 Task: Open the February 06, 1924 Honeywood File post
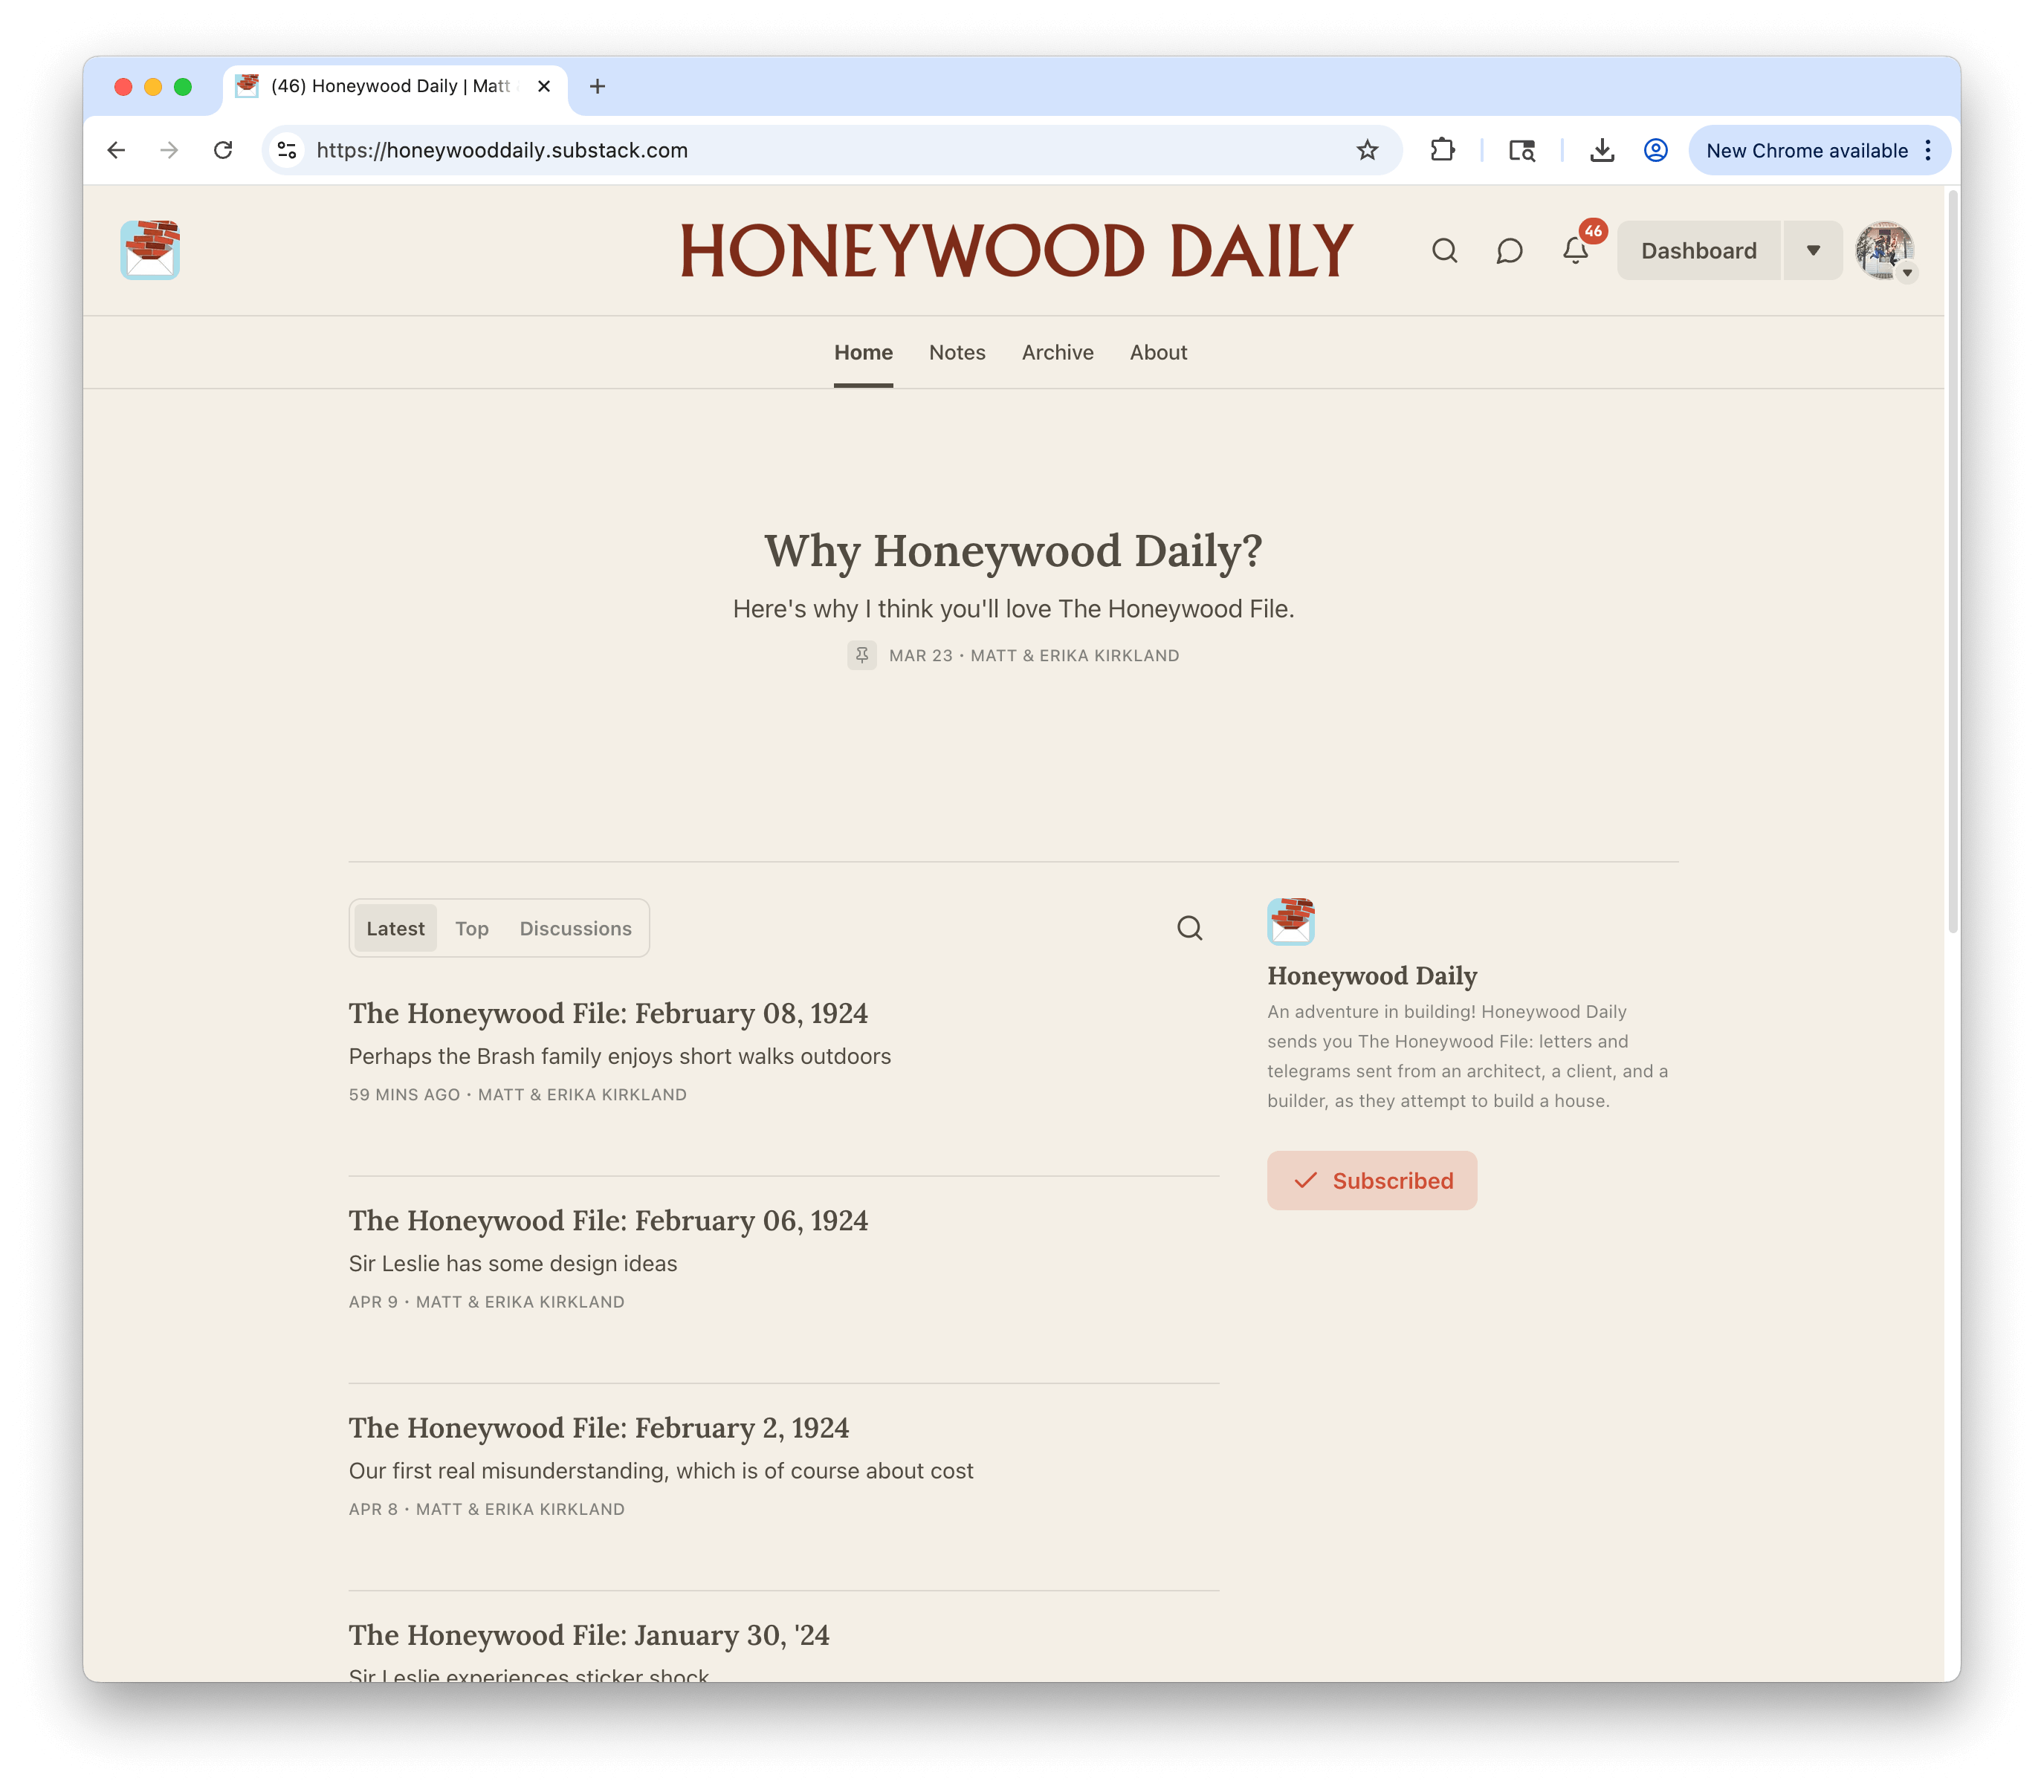coord(607,1221)
